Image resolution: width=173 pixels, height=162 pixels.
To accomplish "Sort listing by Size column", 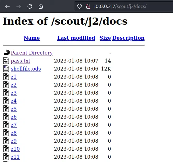I will 105,38.
